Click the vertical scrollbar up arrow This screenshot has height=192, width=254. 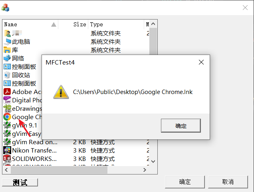pos(153,24)
